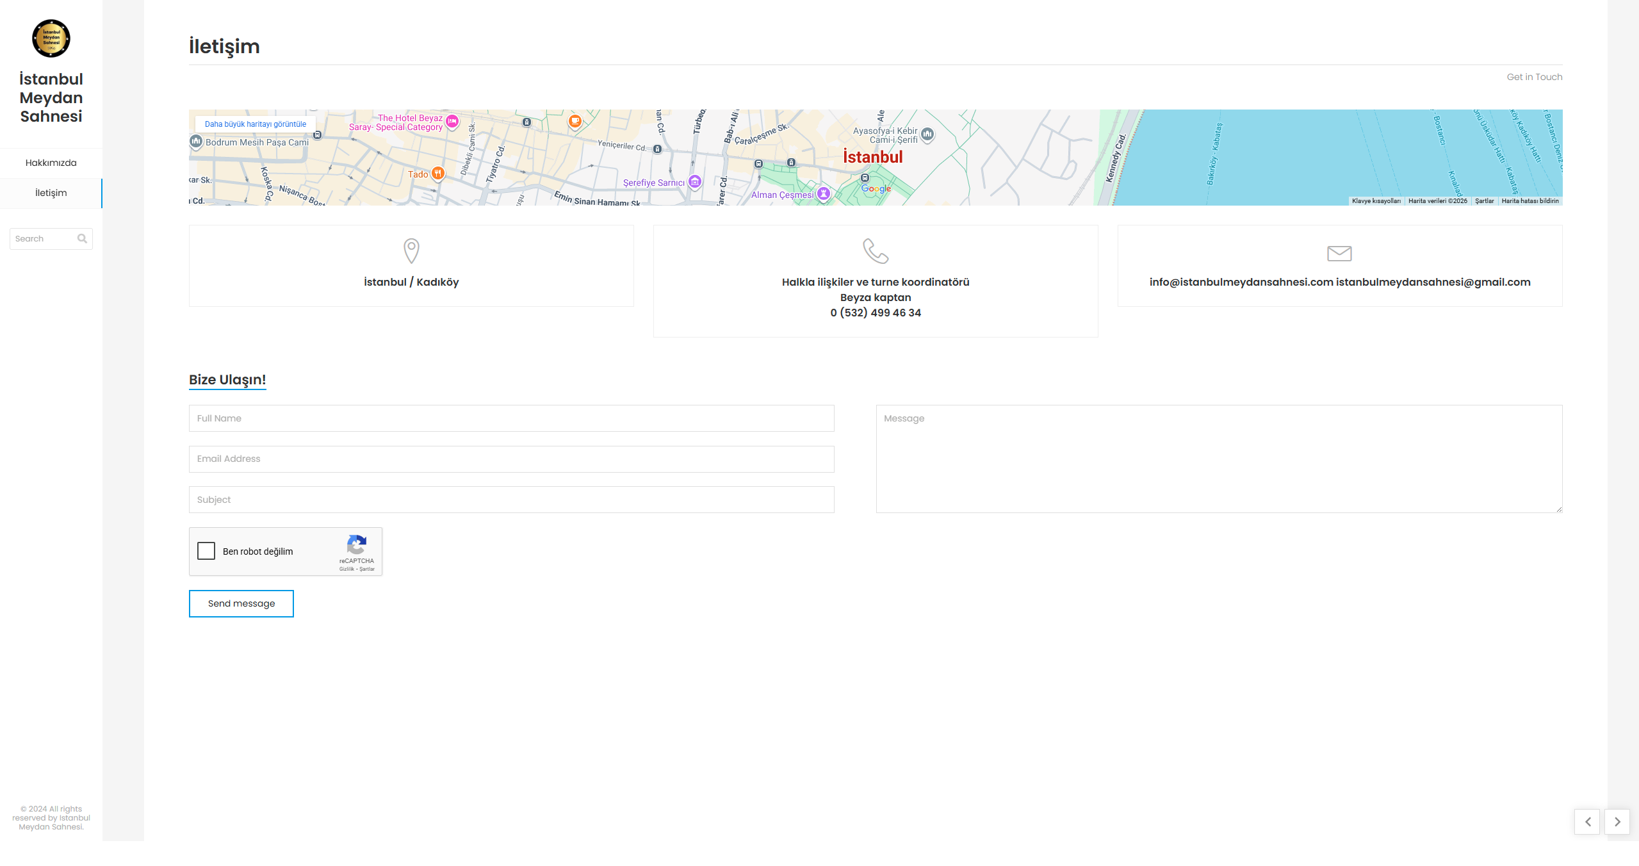Image resolution: width=1639 pixels, height=866 pixels.
Task: Click the Tado restaurant marker on map
Action: pos(438,173)
